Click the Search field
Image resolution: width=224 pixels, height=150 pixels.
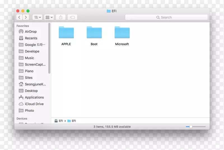[x=166, y=17]
